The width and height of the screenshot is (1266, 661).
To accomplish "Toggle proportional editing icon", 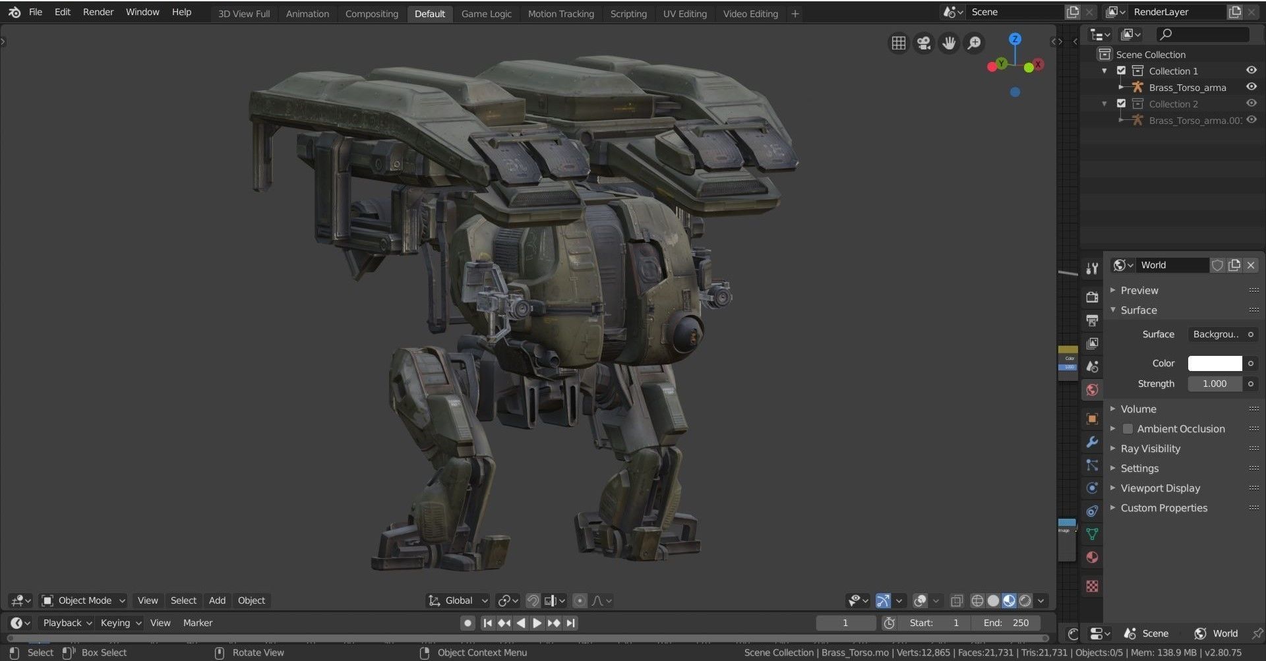I will [x=580, y=600].
